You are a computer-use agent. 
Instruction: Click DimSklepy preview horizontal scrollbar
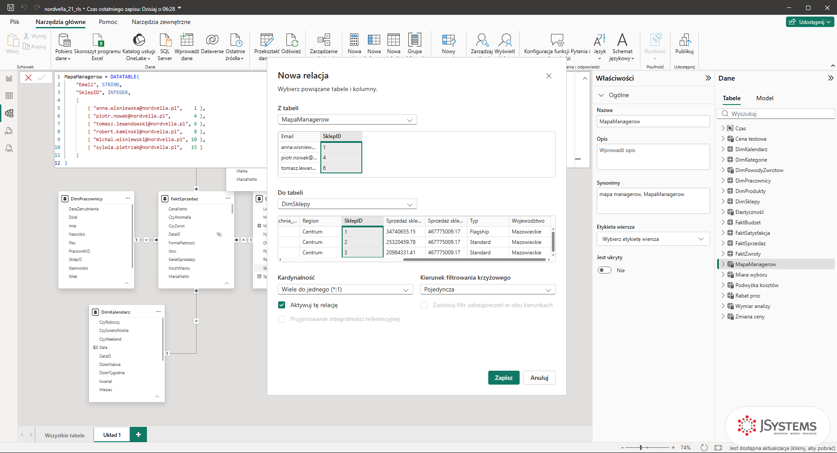pos(474,260)
